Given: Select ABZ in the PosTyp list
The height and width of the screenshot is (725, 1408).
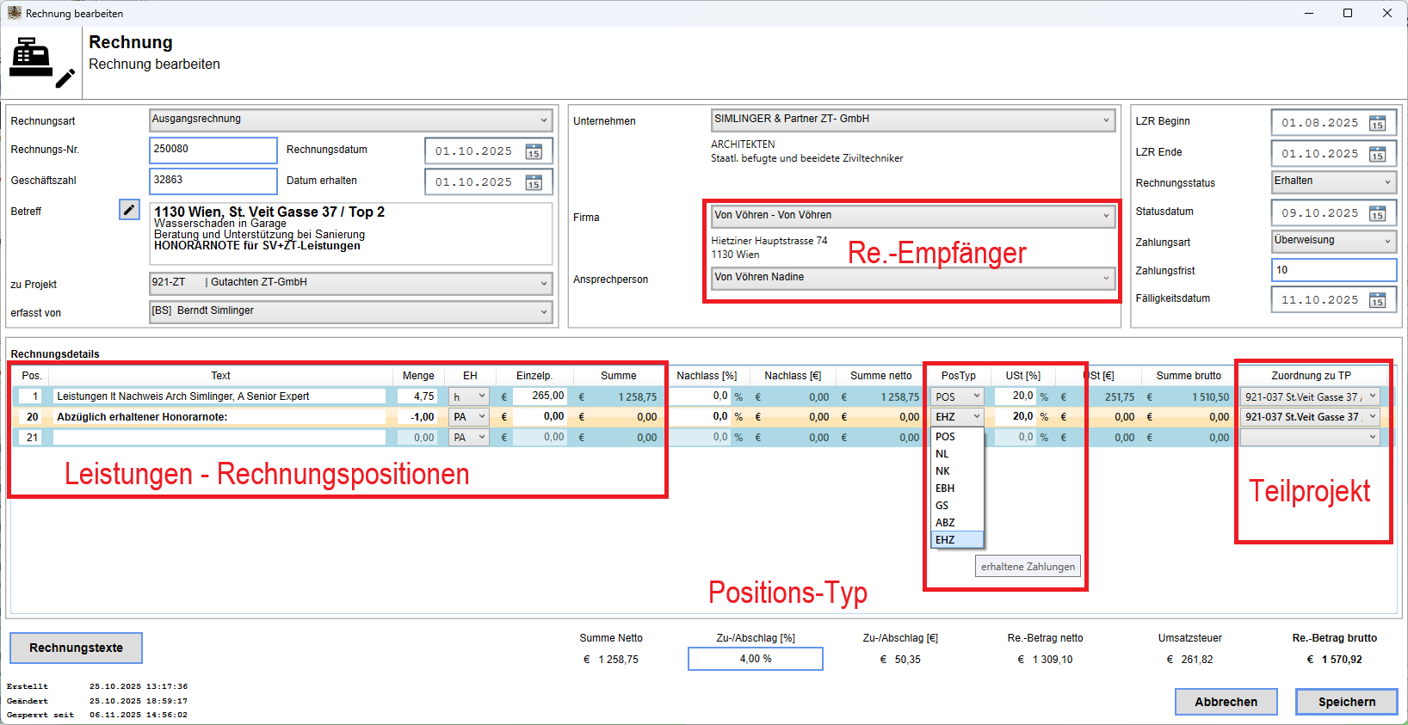Looking at the screenshot, I should click(946, 523).
